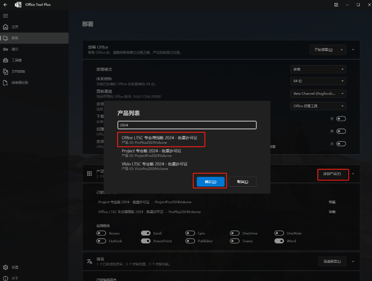Viewport: 372px width, 281px height.
Task: Toggle the OneNote application switch
Action: tap(279, 233)
